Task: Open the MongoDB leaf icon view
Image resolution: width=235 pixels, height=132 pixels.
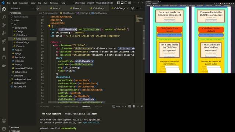Action: (x=4, y=49)
